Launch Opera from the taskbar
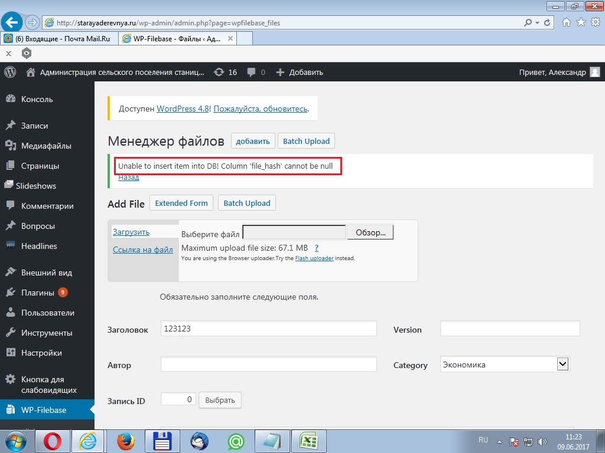The width and height of the screenshot is (605, 453). 53,441
